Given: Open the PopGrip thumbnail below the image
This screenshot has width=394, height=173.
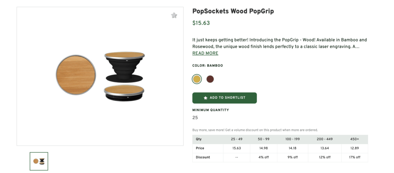Looking at the screenshot, I should 39,161.
